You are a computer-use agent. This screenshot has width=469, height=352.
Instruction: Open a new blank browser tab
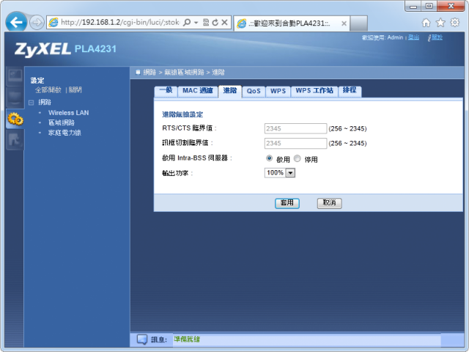tap(358, 23)
